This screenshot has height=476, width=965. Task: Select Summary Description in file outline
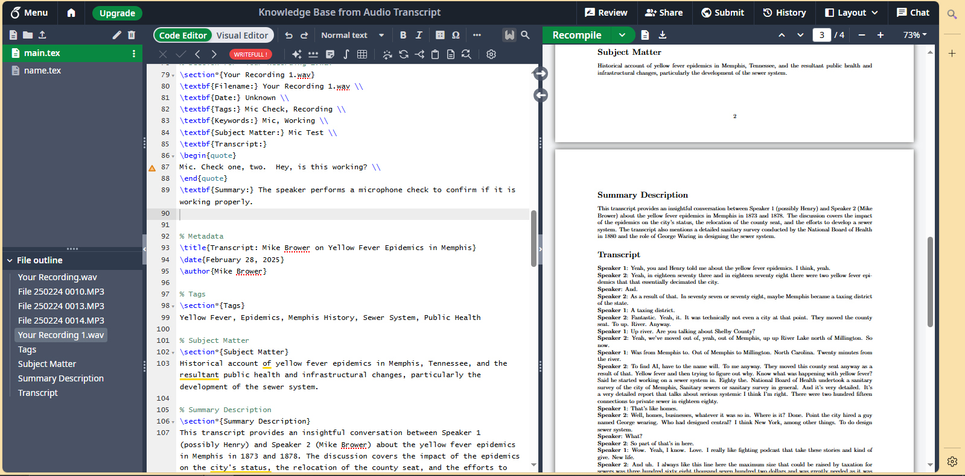click(x=61, y=378)
